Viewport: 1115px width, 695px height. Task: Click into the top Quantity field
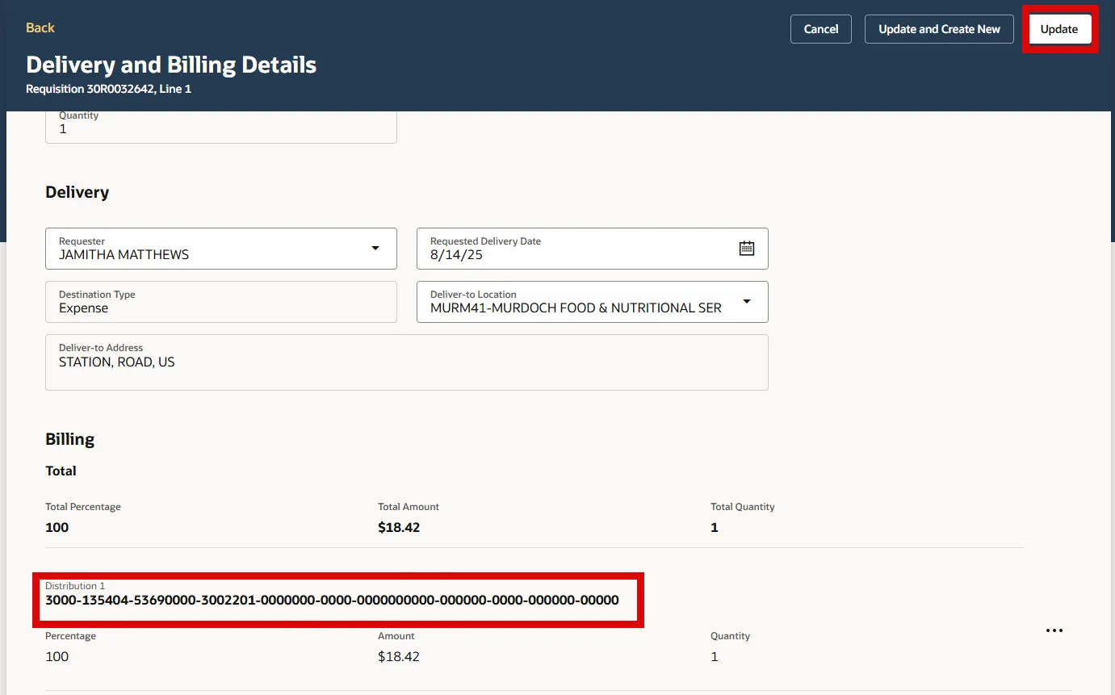[220, 128]
